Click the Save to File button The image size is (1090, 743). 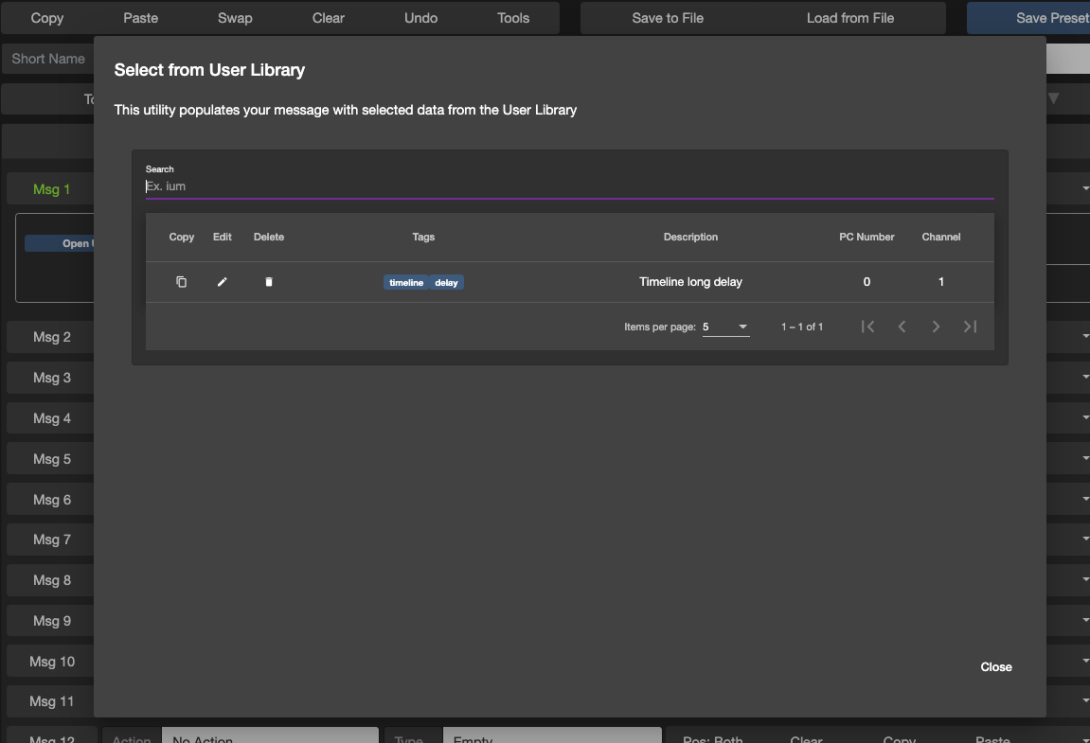tap(668, 18)
